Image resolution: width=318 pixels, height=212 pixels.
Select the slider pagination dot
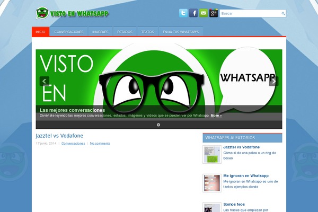coord(158,125)
